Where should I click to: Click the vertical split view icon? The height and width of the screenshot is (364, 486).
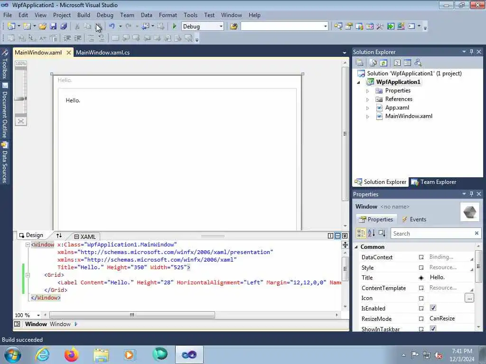(x=330, y=236)
